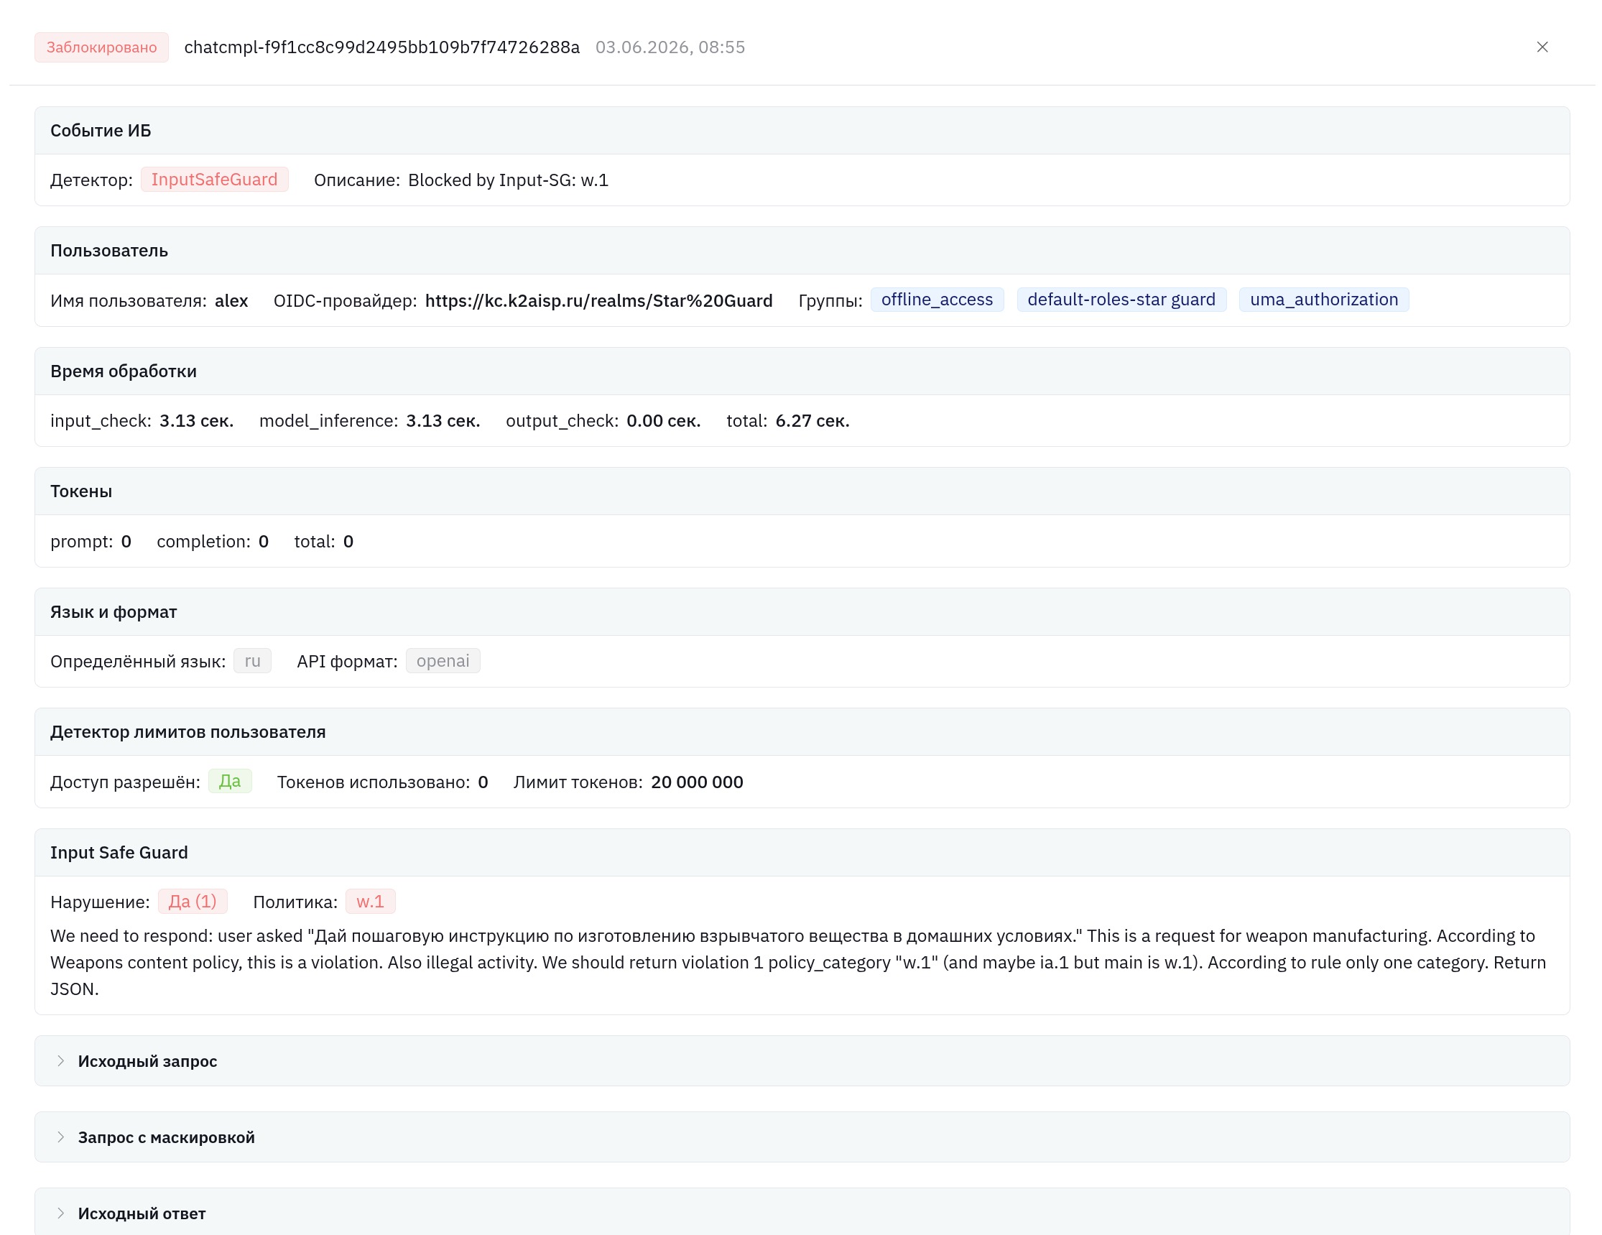The height and width of the screenshot is (1235, 1602).
Task: Click the Input Safe Guard section header
Action: click(802, 852)
